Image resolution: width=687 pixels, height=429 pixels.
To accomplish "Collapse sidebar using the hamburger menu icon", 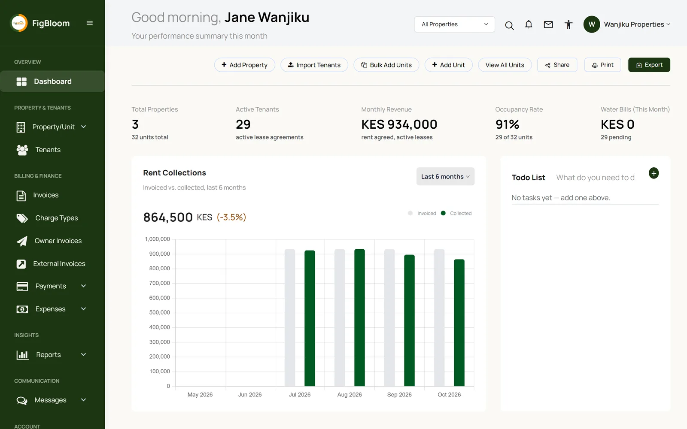I will [90, 23].
